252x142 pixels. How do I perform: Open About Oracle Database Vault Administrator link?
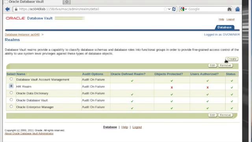pos(29,133)
